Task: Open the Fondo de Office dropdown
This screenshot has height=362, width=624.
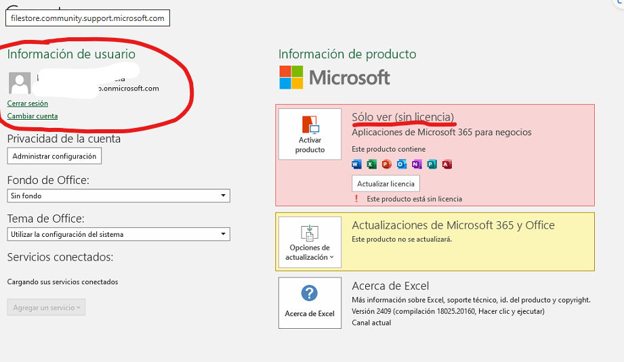Action: pyautogui.click(x=119, y=196)
